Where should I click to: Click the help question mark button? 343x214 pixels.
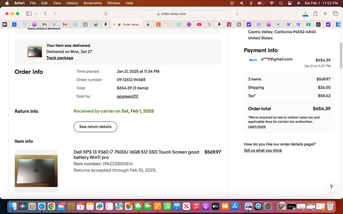[331, 187]
